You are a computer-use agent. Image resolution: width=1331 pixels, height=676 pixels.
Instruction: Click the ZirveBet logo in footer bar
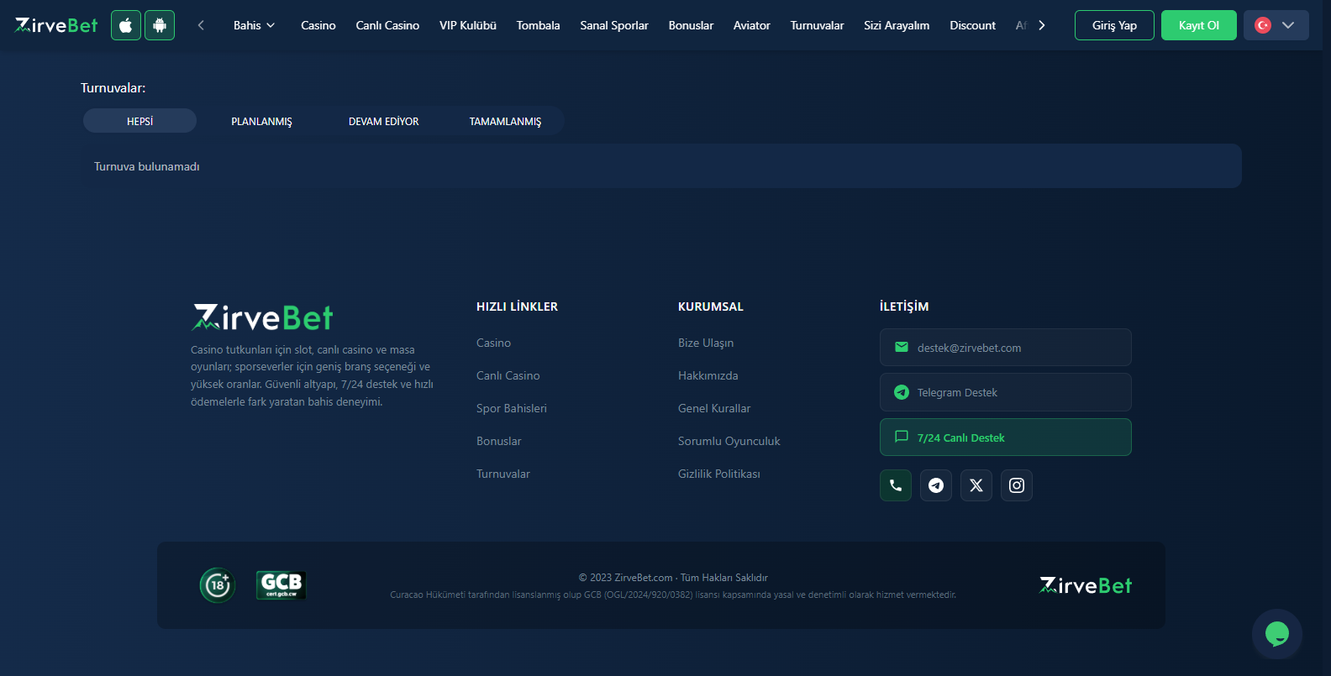[1086, 585]
